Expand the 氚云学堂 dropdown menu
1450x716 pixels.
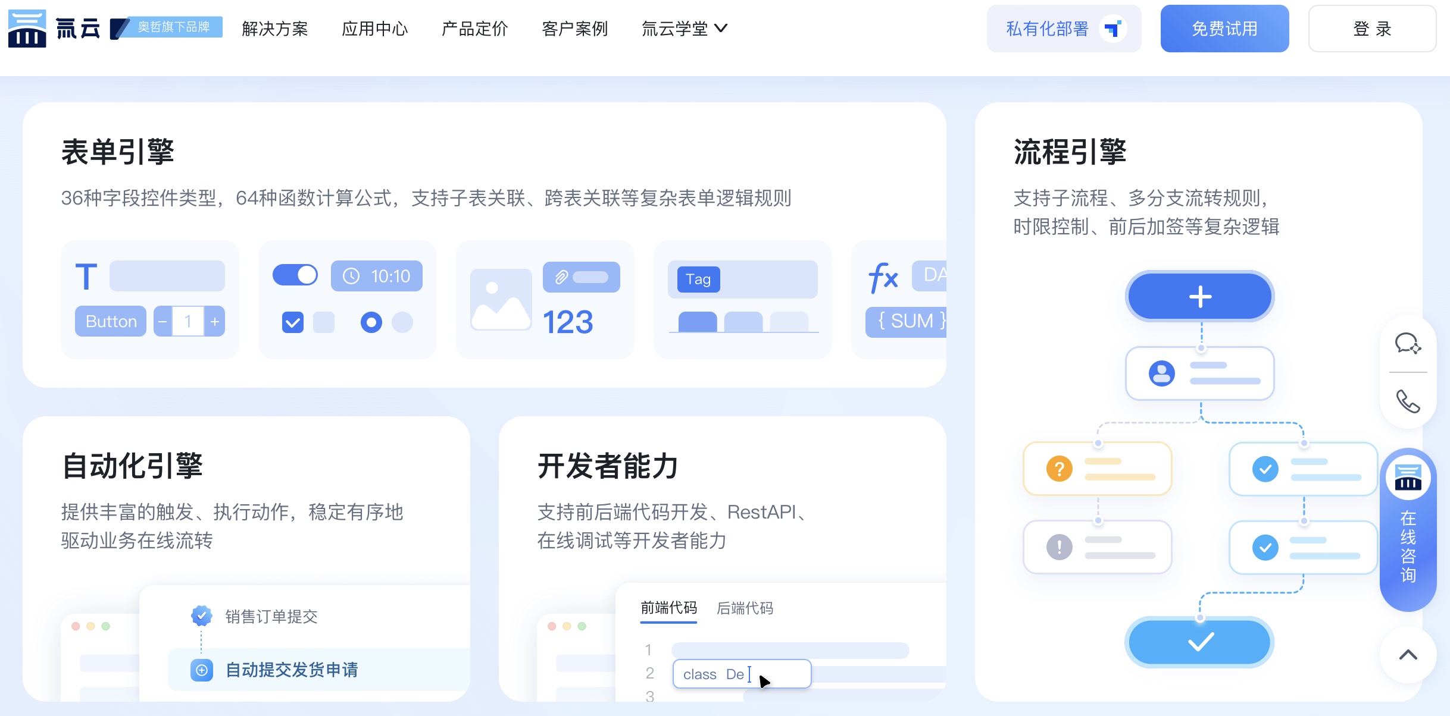coord(684,29)
